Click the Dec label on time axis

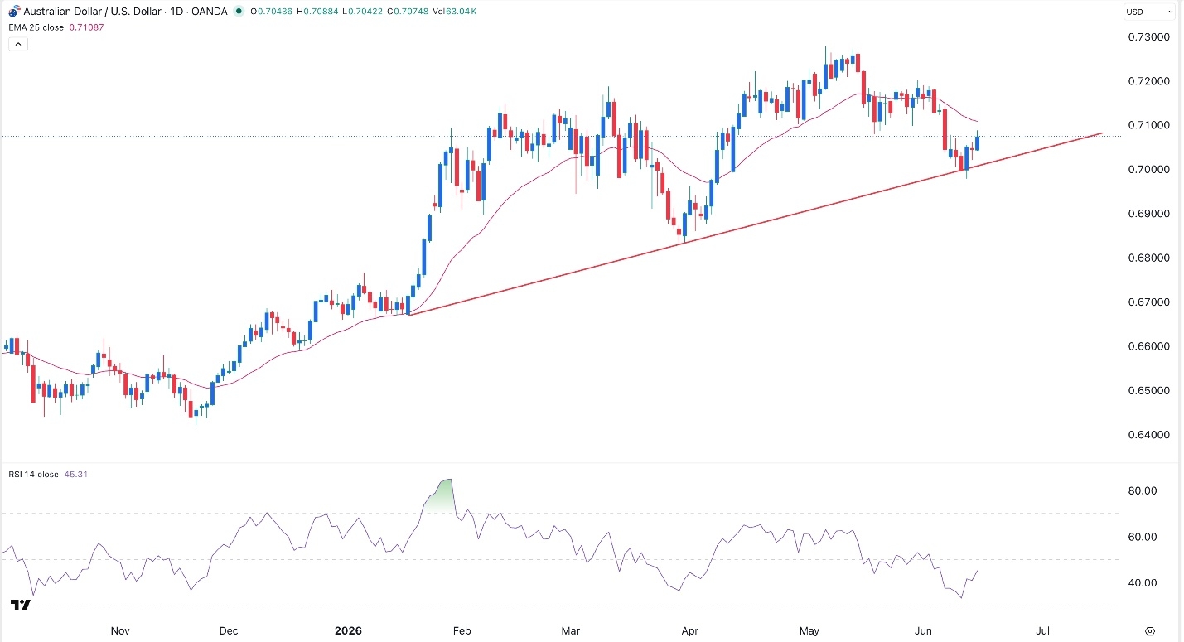tap(229, 631)
